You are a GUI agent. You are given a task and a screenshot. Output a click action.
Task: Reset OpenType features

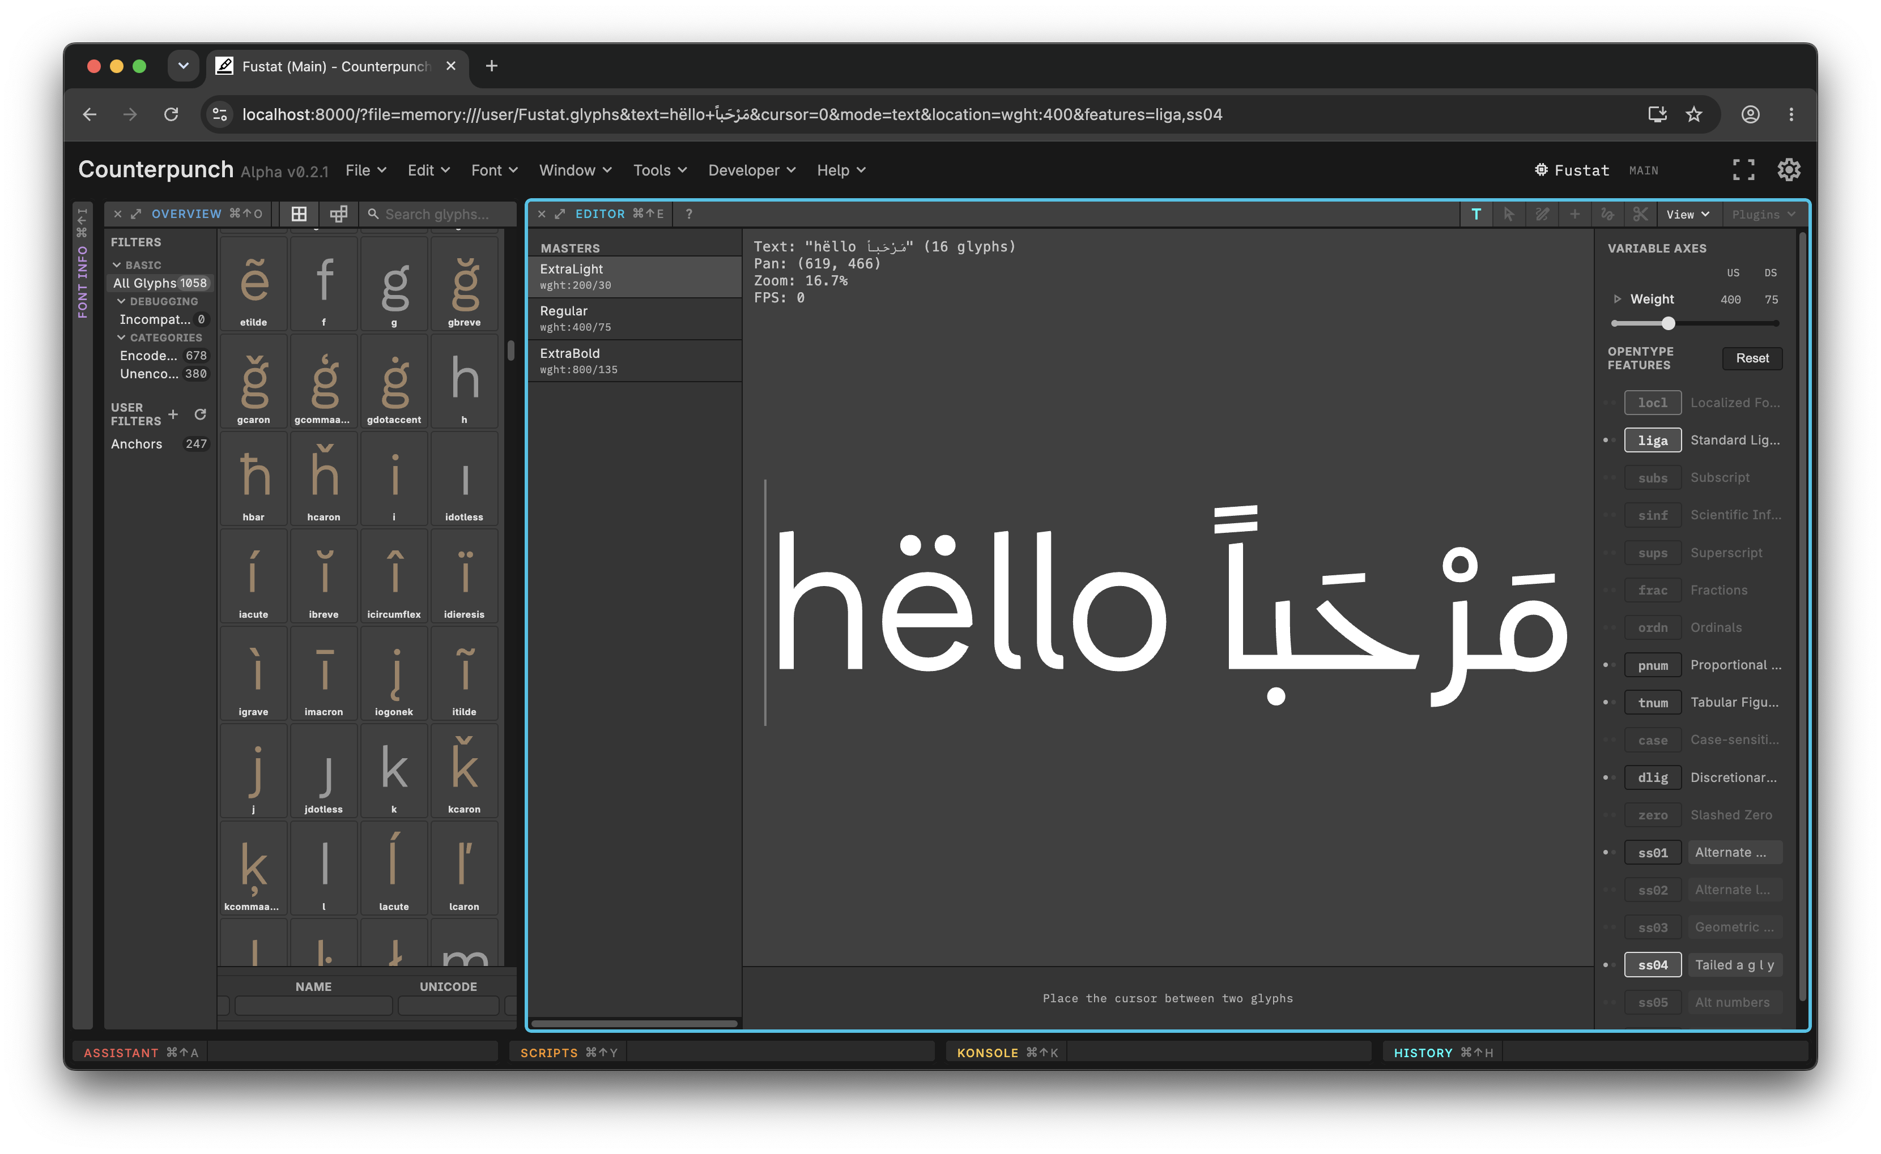click(x=1752, y=359)
